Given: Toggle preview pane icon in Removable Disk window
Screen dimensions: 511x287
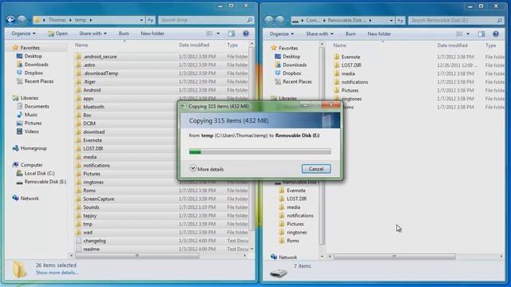Looking at the screenshot, I should click(481, 33).
